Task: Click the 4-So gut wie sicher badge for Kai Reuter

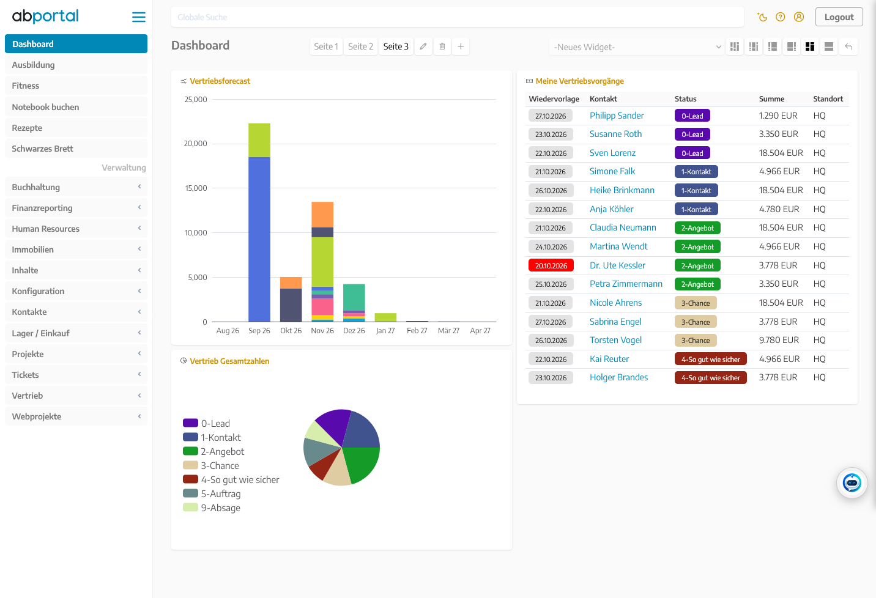Action: click(x=711, y=359)
